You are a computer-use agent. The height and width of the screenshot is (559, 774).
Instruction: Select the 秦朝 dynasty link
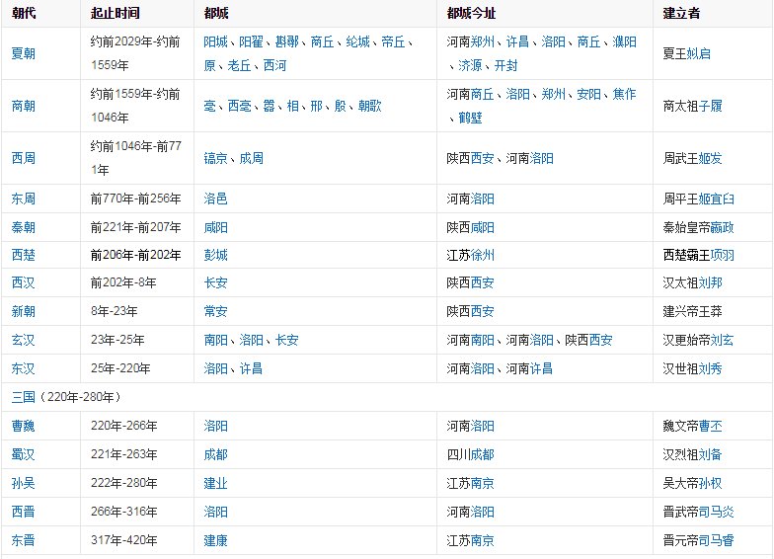24,227
